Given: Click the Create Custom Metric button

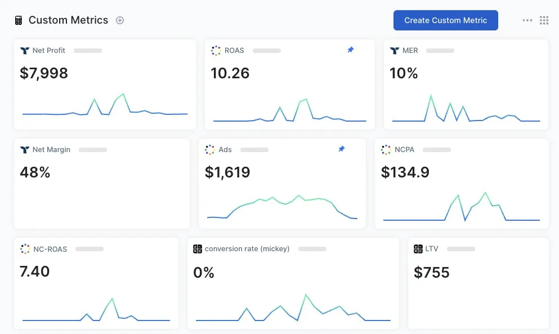Looking at the screenshot, I should 446,20.
